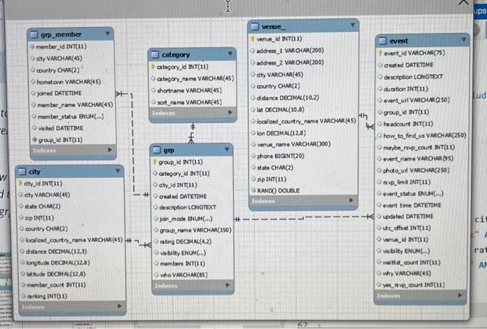This screenshot has width=487, height=329.
Task: Select the relationship line between category and grp
Action: tap(192, 134)
